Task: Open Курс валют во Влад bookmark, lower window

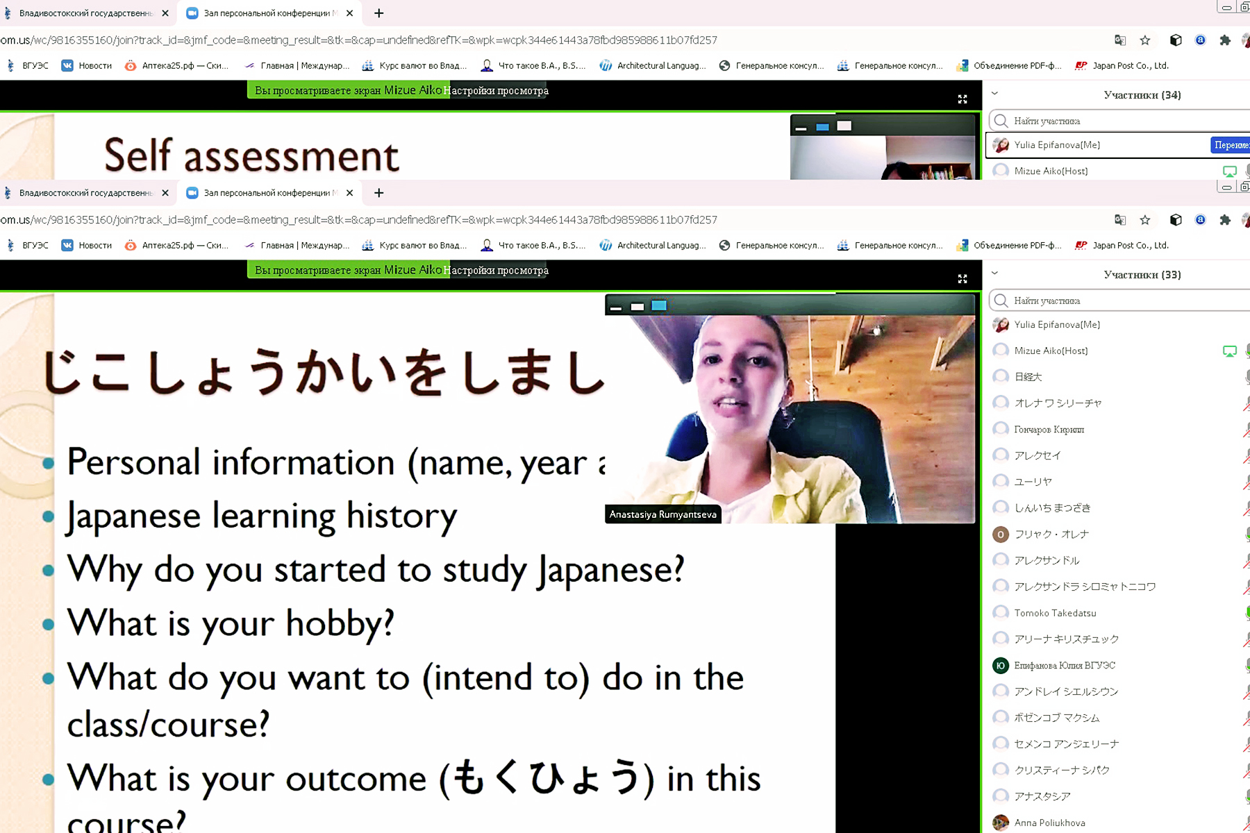Action: 415,246
